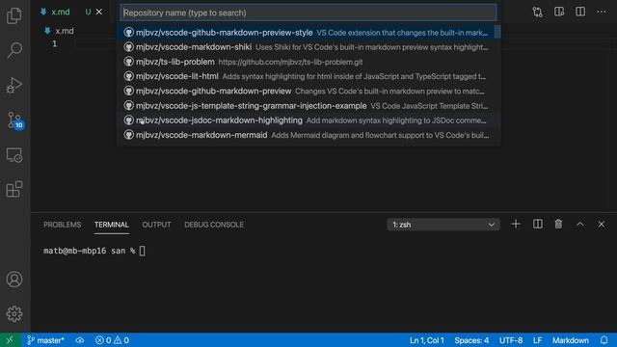Viewport: 617px width, 347px height.
Task: Click the Markdown language mode
Action: pyautogui.click(x=570, y=340)
